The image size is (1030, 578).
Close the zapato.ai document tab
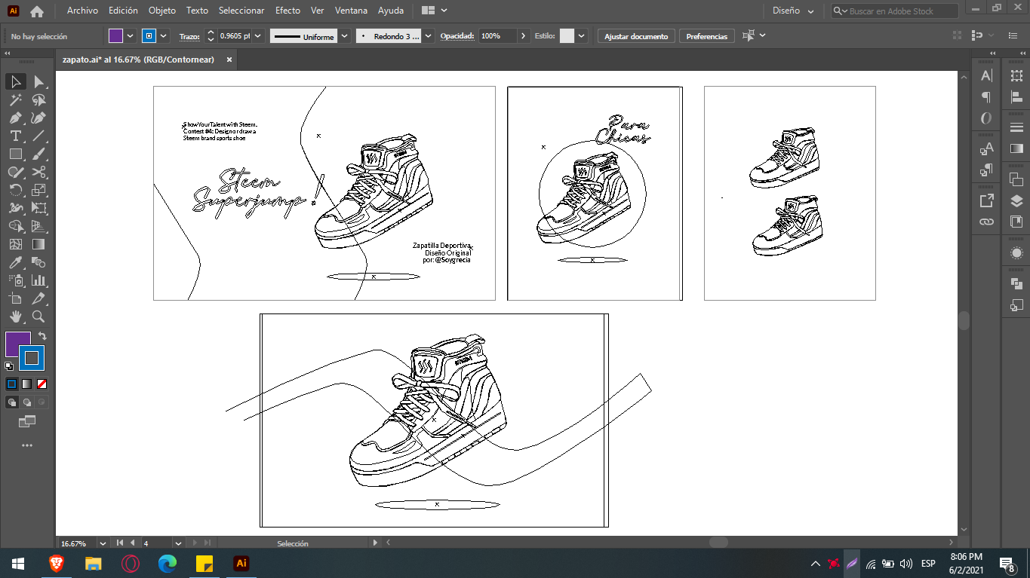[229, 60]
